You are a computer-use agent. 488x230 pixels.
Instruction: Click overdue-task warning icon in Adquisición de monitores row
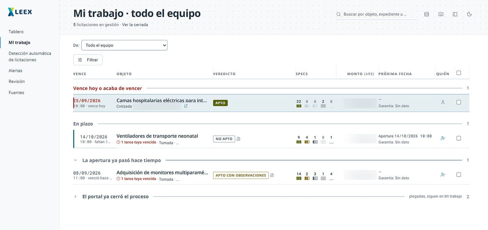click(118, 179)
